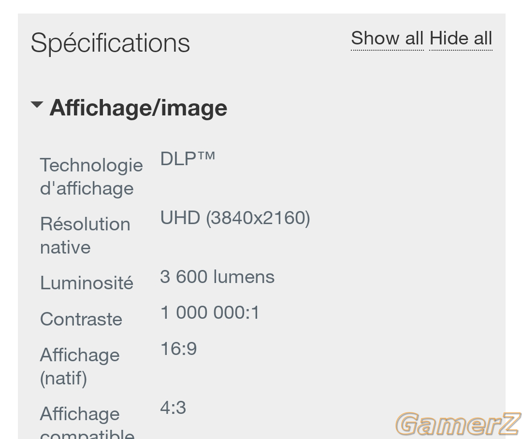
Task: Click the word d'affichage under Technologie
Action: point(87,188)
